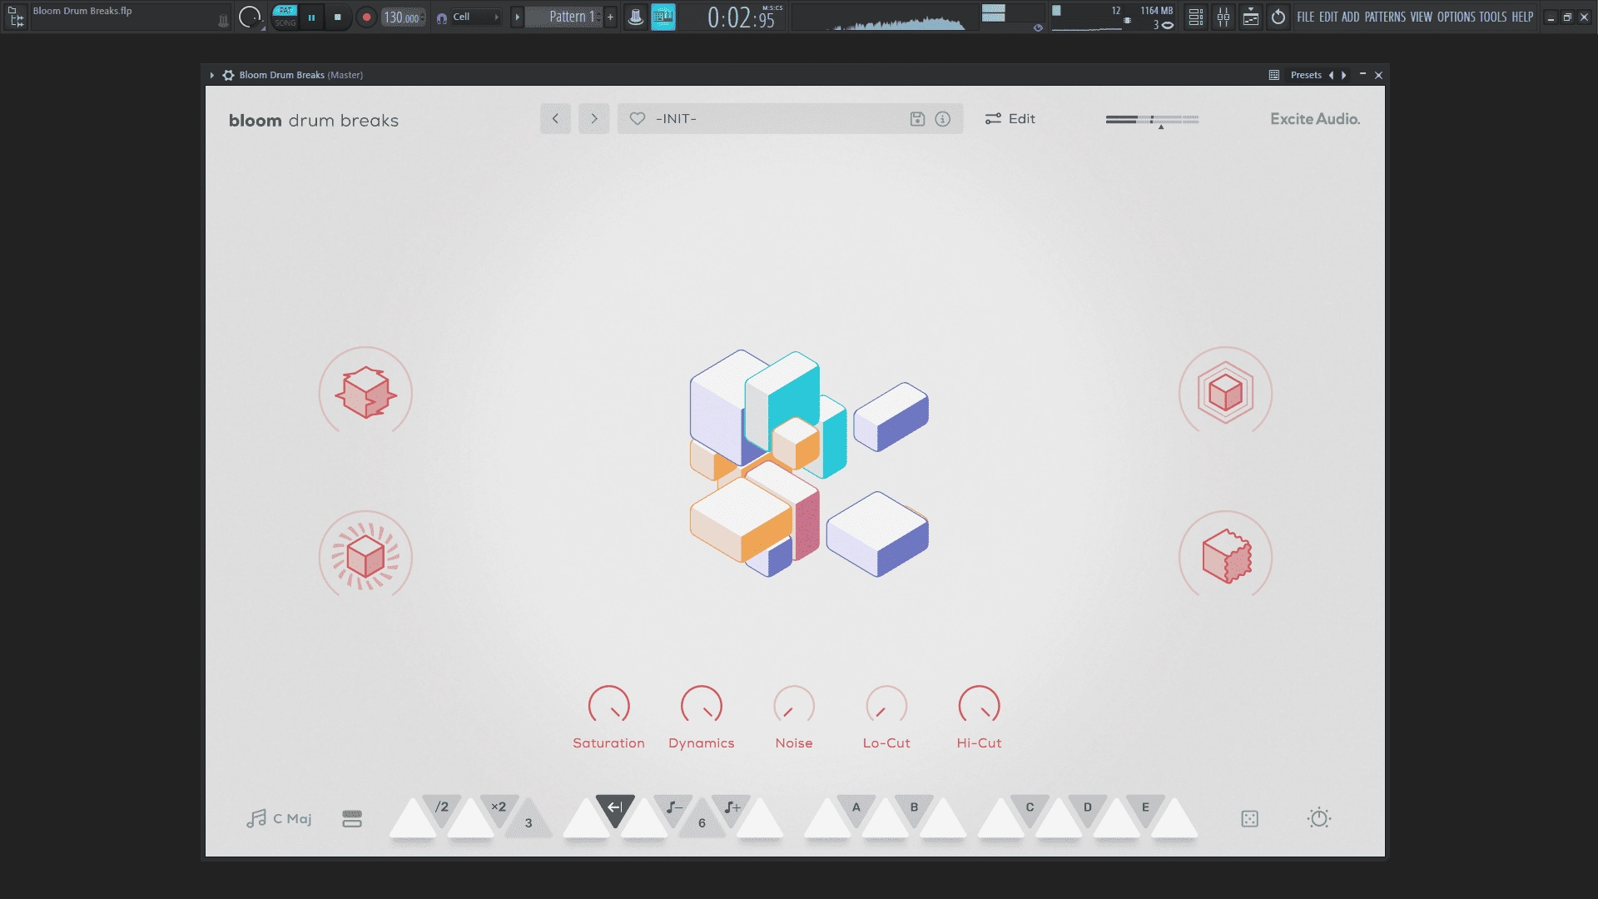Open the Presets dropdown in plugin title bar
This screenshot has height=899, width=1598.
(x=1306, y=75)
